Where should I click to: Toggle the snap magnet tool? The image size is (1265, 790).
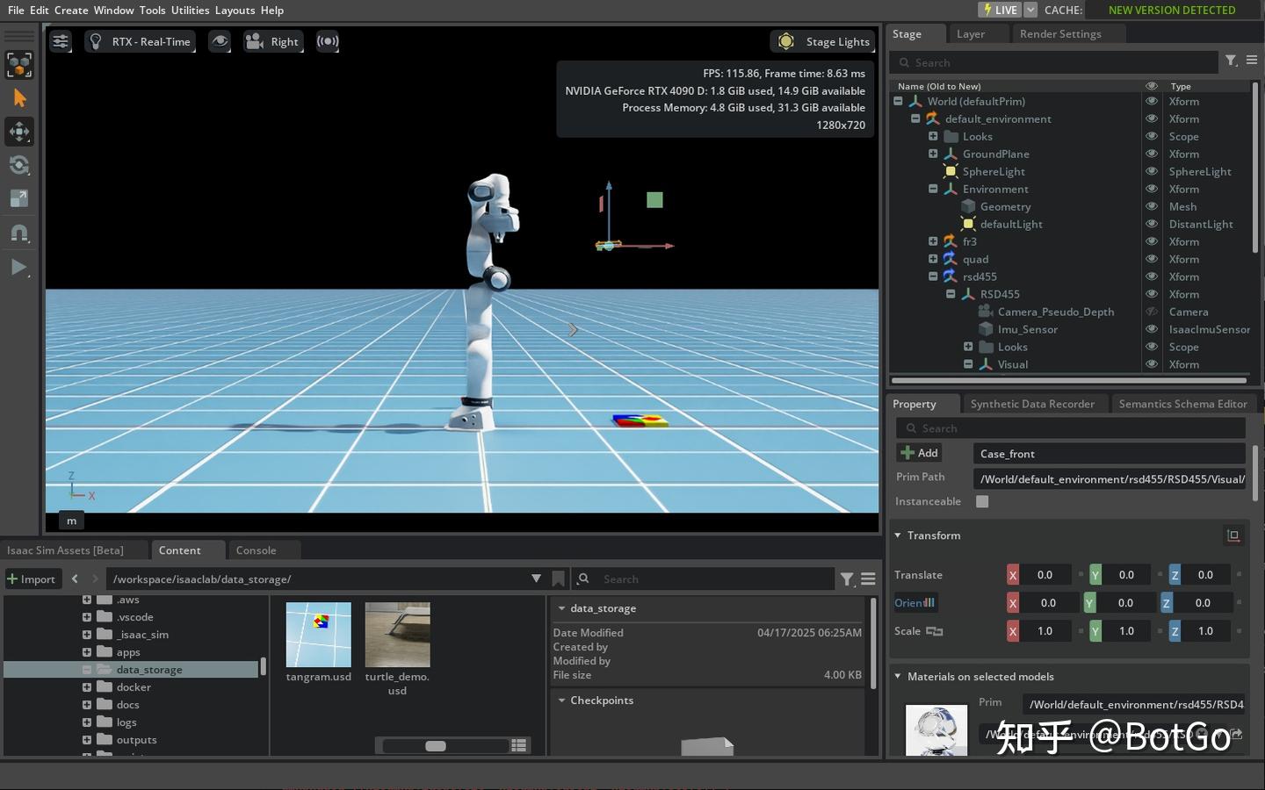pos(19,233)
